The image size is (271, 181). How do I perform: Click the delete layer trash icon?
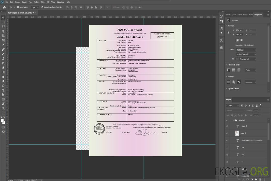(264, 179)
